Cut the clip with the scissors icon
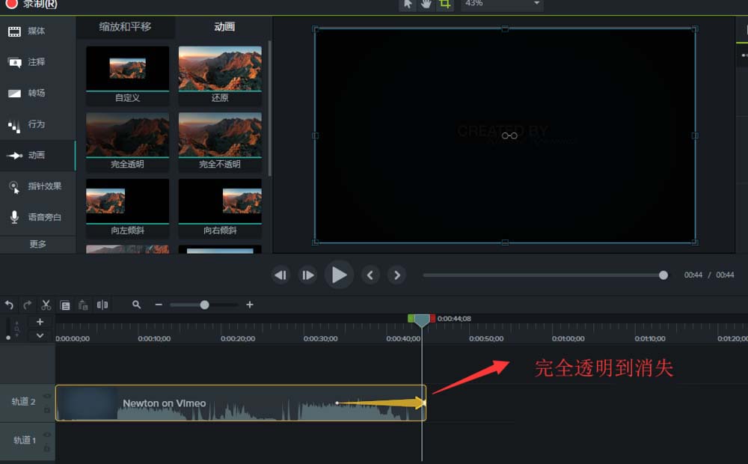Screen dimensions: 748x464 46,305
